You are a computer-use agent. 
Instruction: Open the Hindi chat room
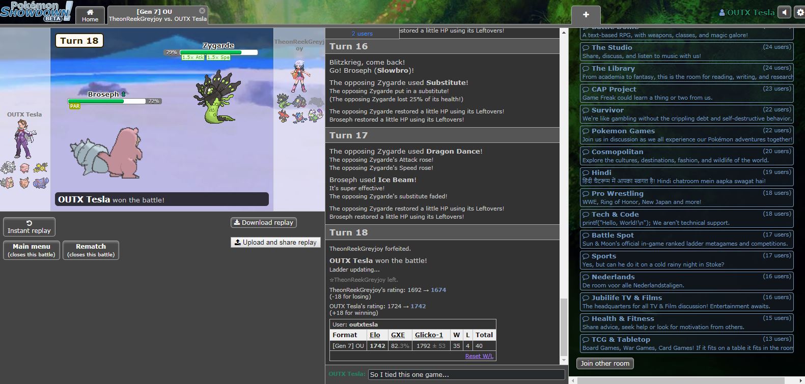pyautogui.click(x=687, y=176)
